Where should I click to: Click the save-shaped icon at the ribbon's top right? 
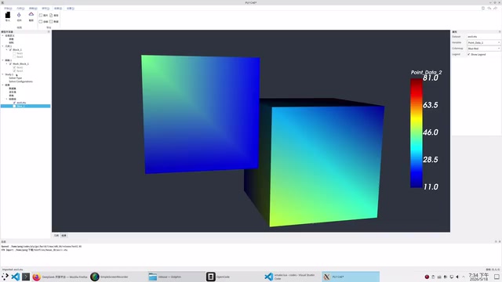click(x=483, y=9)
